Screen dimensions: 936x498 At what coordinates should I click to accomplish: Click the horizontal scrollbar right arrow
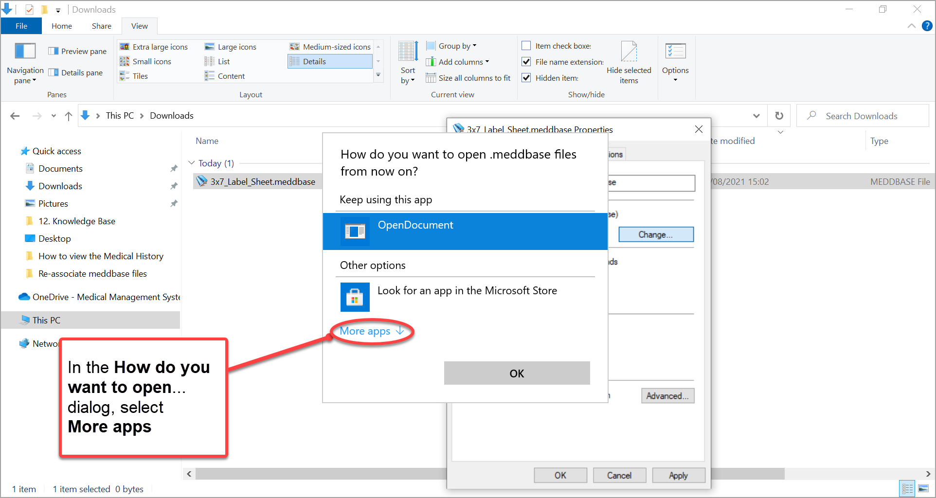click(928, 474)
